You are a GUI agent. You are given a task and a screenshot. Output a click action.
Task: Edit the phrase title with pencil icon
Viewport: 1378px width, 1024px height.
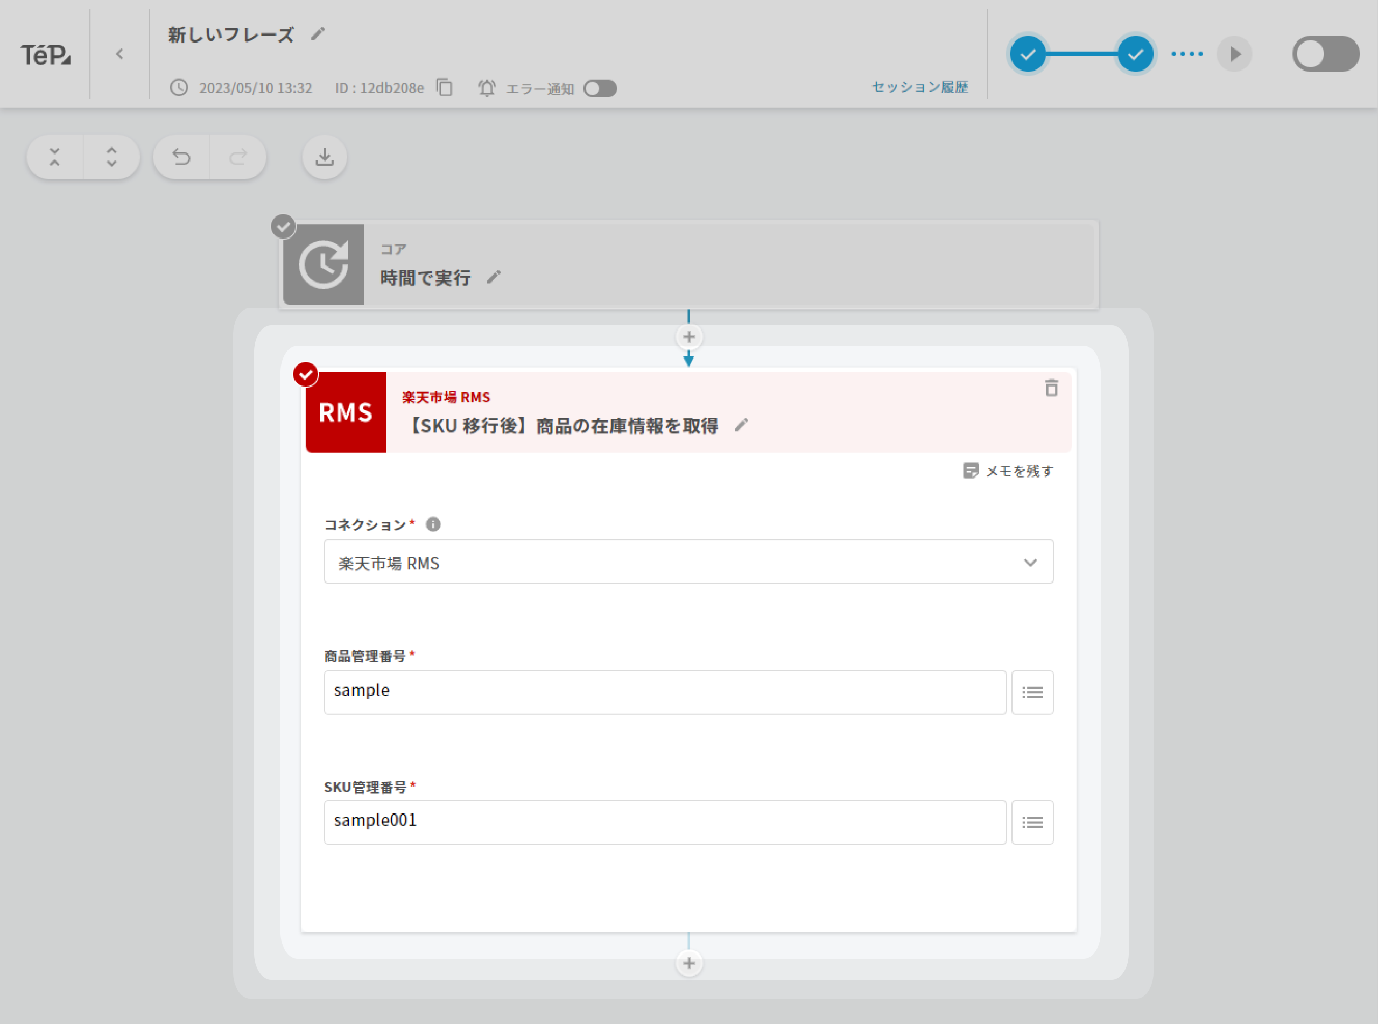point(318,34)
